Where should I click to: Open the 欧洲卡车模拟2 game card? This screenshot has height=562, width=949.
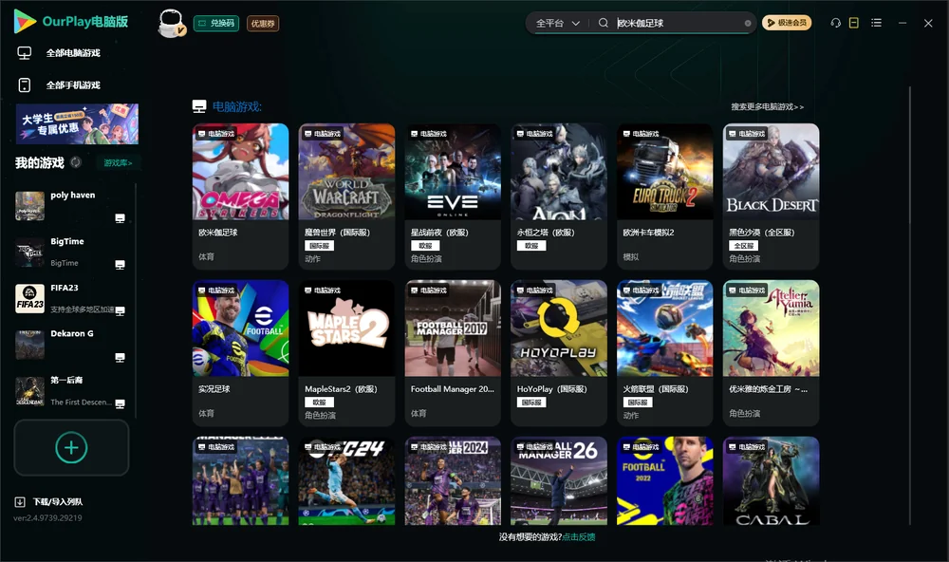[x=664, y=197]
